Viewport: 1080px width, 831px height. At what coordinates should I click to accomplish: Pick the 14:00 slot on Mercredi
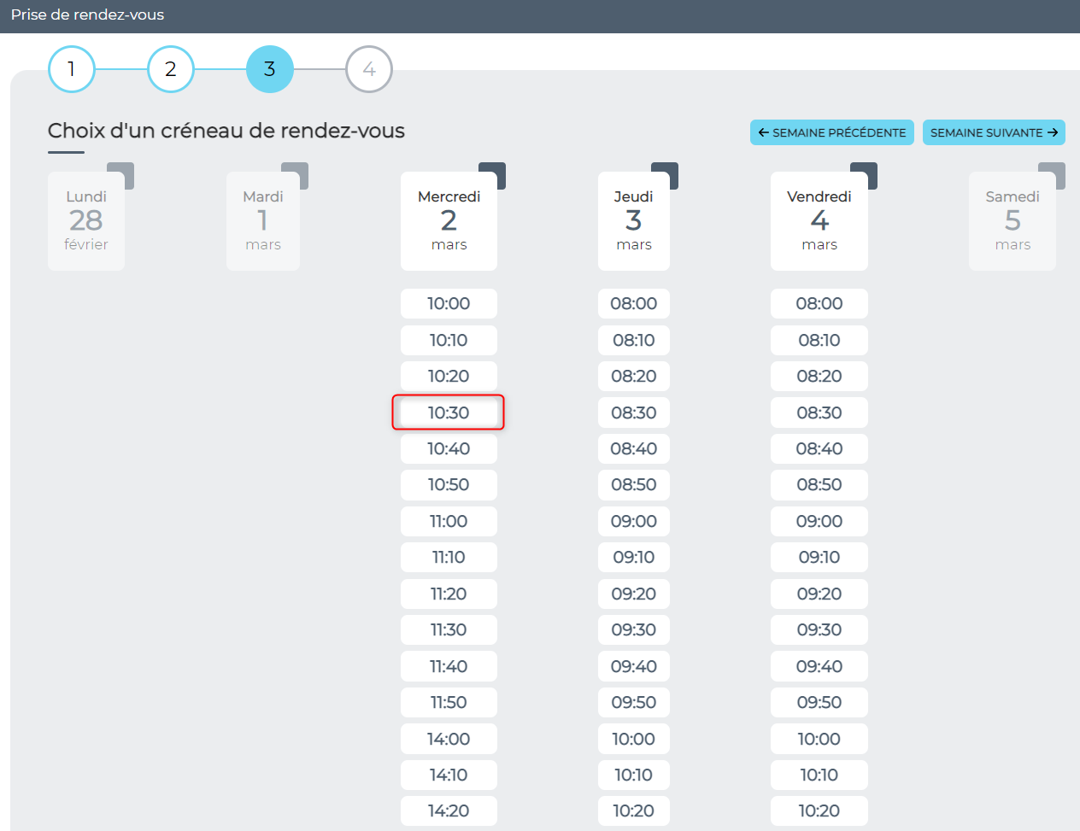point(449,739)
